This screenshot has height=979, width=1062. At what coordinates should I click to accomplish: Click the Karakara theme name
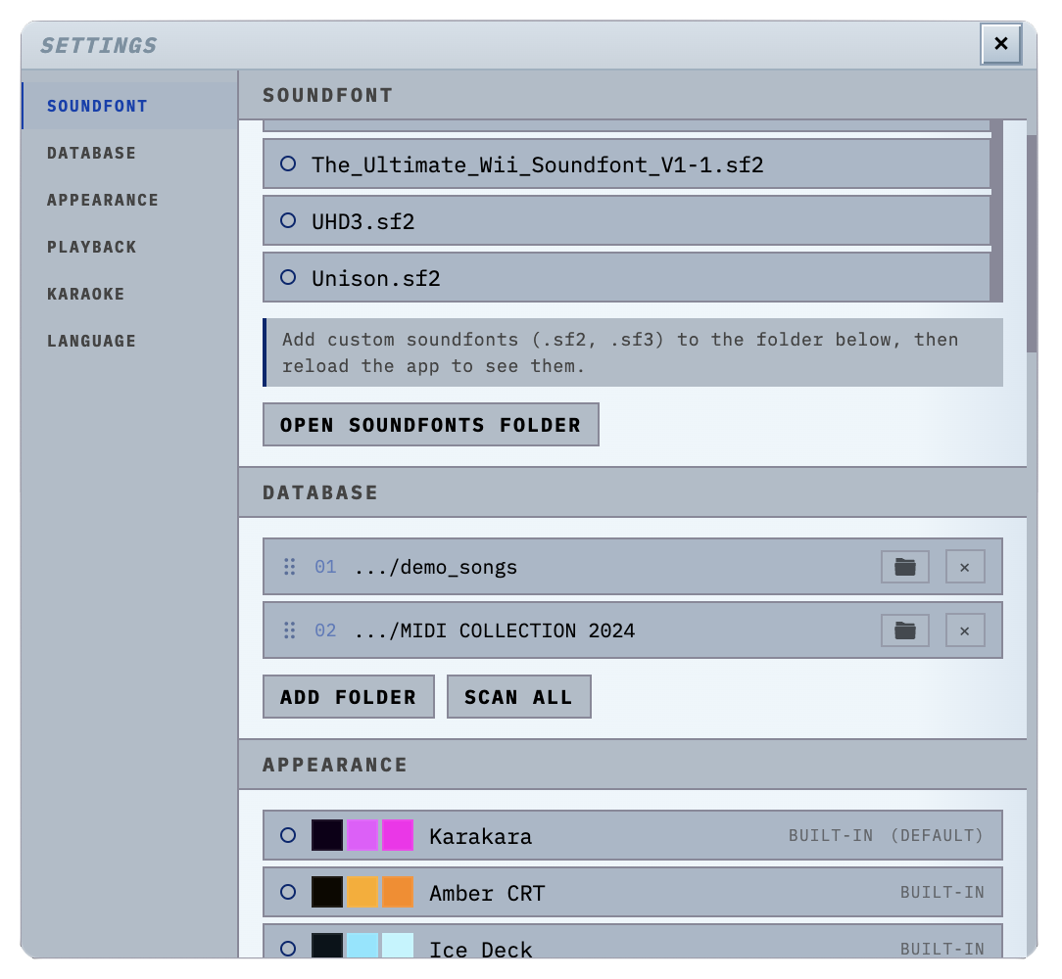[481, 836]
